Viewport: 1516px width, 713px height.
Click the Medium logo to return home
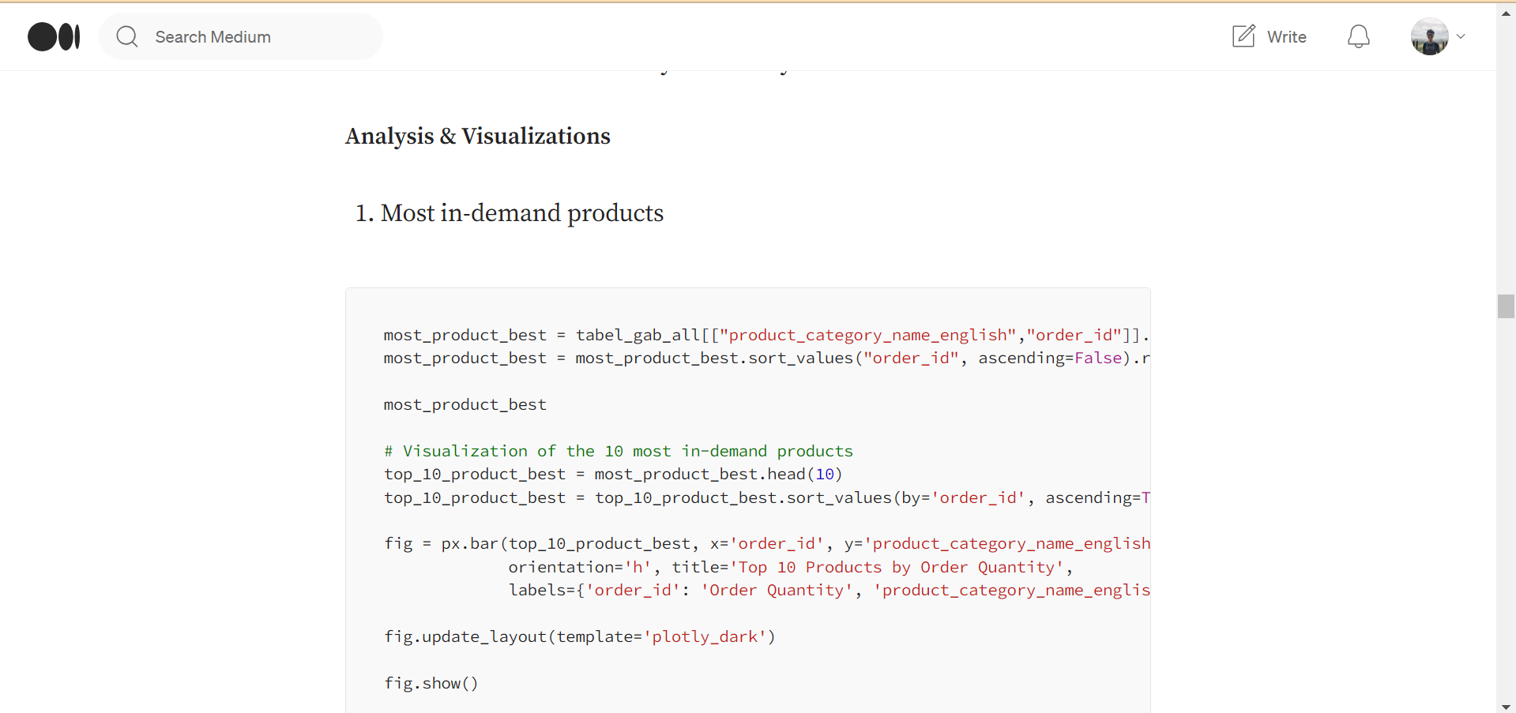[x=53, y=36]
